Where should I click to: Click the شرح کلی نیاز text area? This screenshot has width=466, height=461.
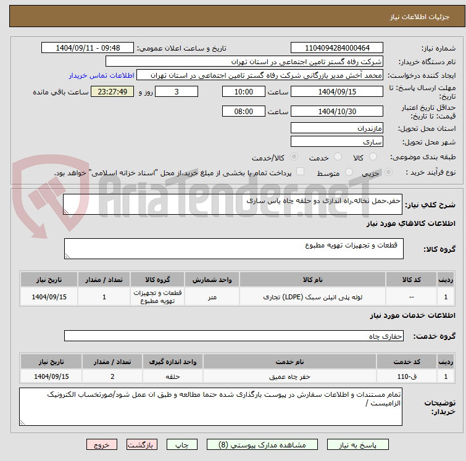[x=233, y=204]
